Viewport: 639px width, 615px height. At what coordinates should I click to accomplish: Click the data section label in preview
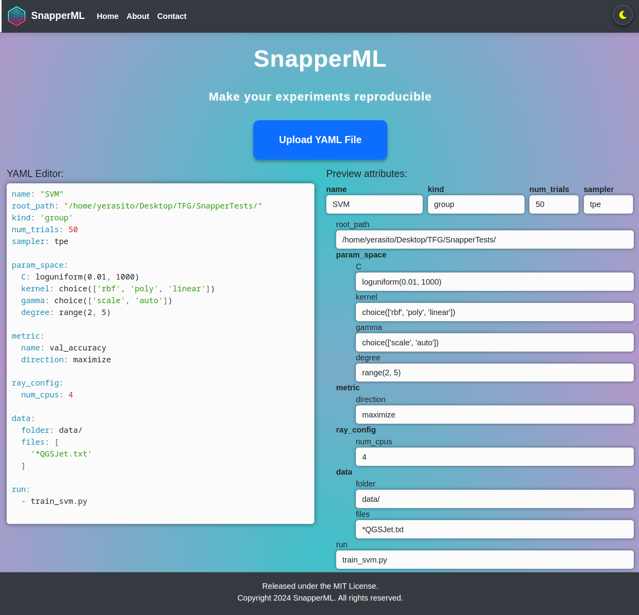pyautogui.click(x=344, y=472)
